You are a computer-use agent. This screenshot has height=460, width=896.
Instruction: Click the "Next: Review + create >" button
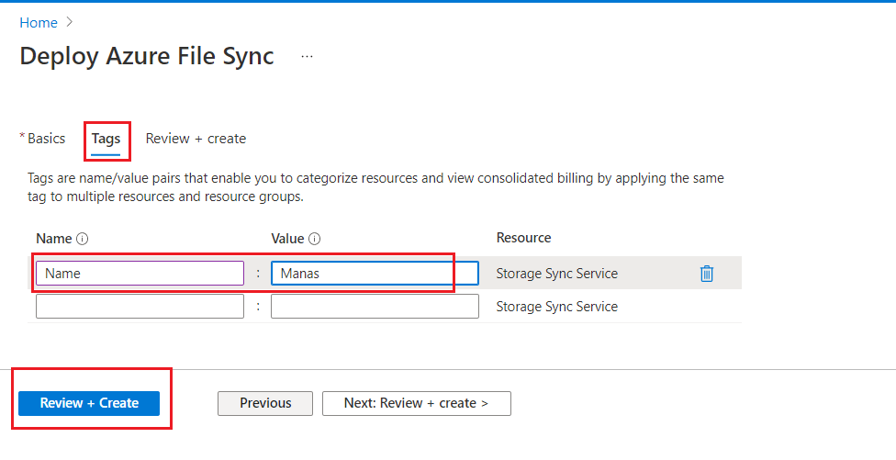click(416, 403)
